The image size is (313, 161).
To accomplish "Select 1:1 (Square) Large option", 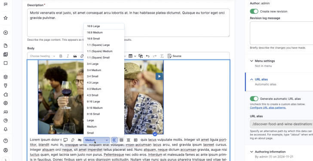I will coord(104,45).
